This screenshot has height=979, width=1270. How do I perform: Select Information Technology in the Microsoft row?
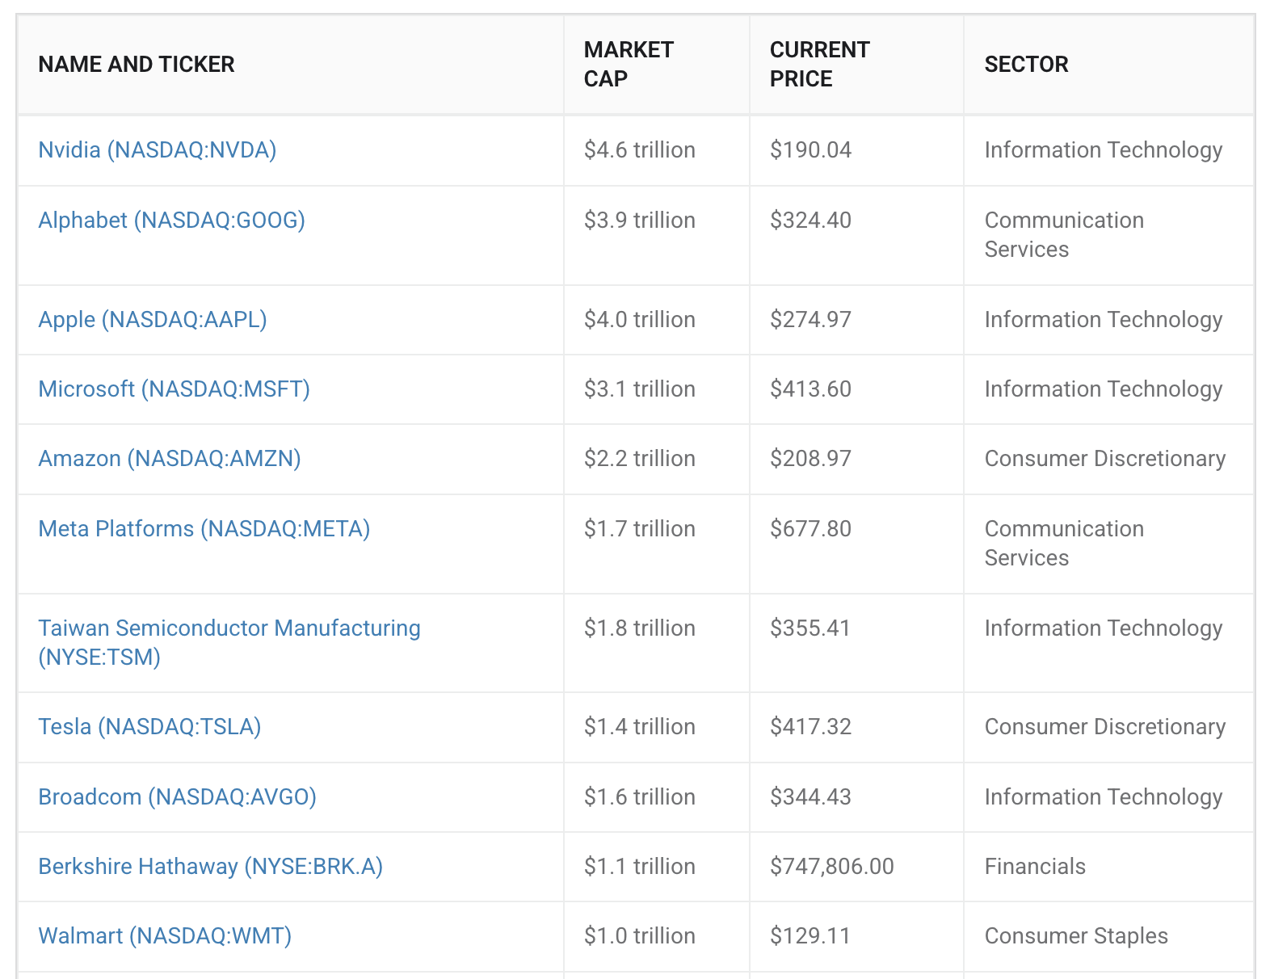(x=1104, y=389)
